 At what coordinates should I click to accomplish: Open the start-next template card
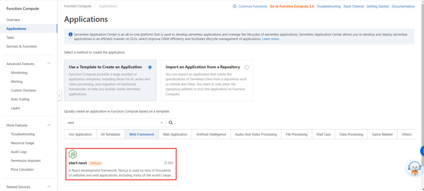click(x=121, y=164)
